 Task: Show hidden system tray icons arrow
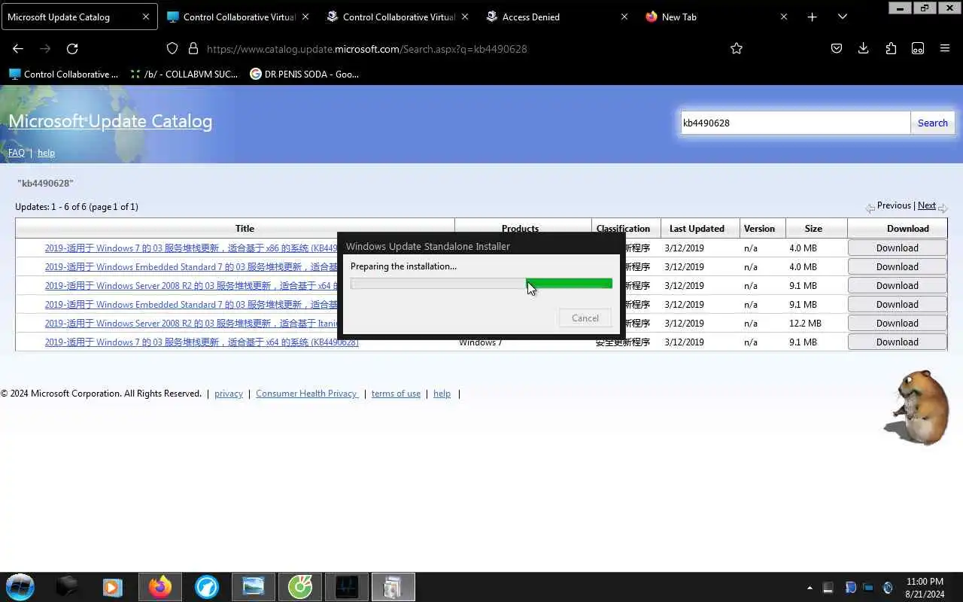click(810, 588)
